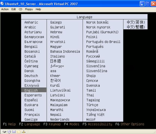156x134 pixels.
Task: Select Norsk bokmål
Action: (97, 22)
